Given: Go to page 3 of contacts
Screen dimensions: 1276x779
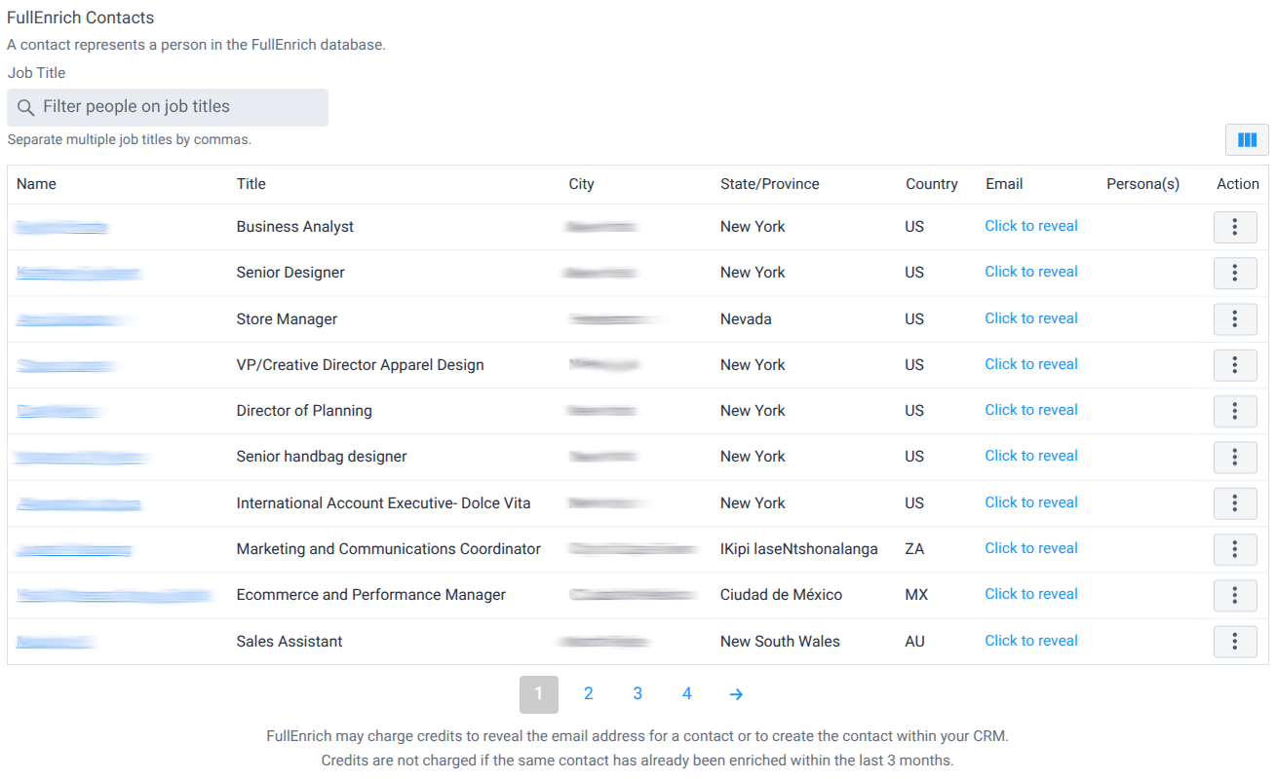Looking at the screenshot, I should click(638, 693).
